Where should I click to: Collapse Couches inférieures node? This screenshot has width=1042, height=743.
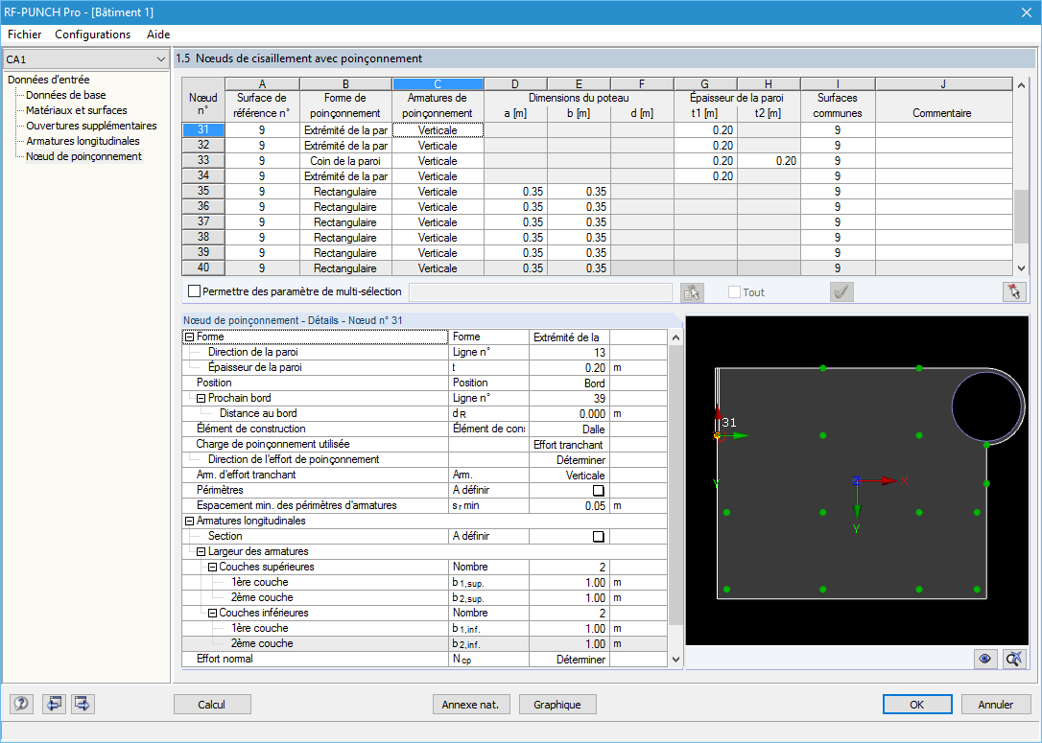[x=212, y=613]
